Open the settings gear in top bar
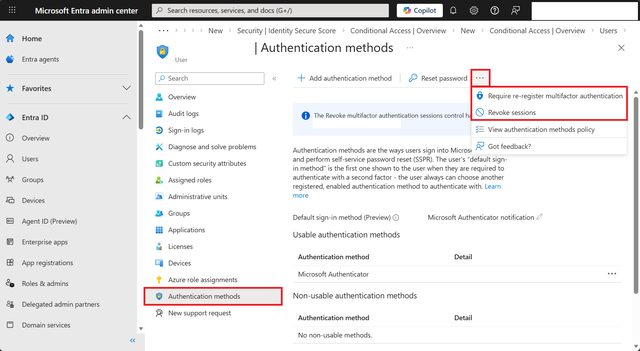This screenshot has height=351, width=640. 474,10
